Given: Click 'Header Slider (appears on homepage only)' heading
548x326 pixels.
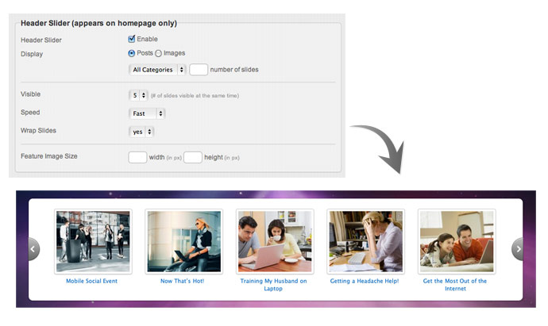Looking at the screenshot, I should coord(99,23).
